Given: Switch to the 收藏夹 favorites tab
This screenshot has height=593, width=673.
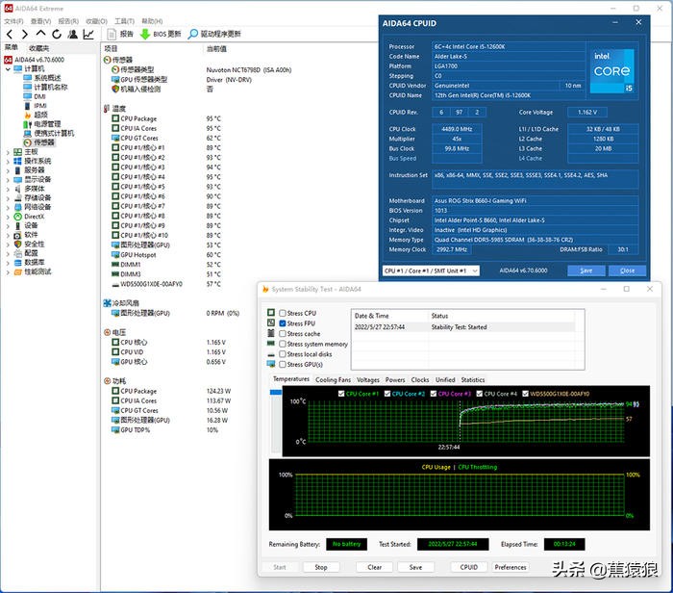Looking at the screenshot, I should (x=38, y=48).
